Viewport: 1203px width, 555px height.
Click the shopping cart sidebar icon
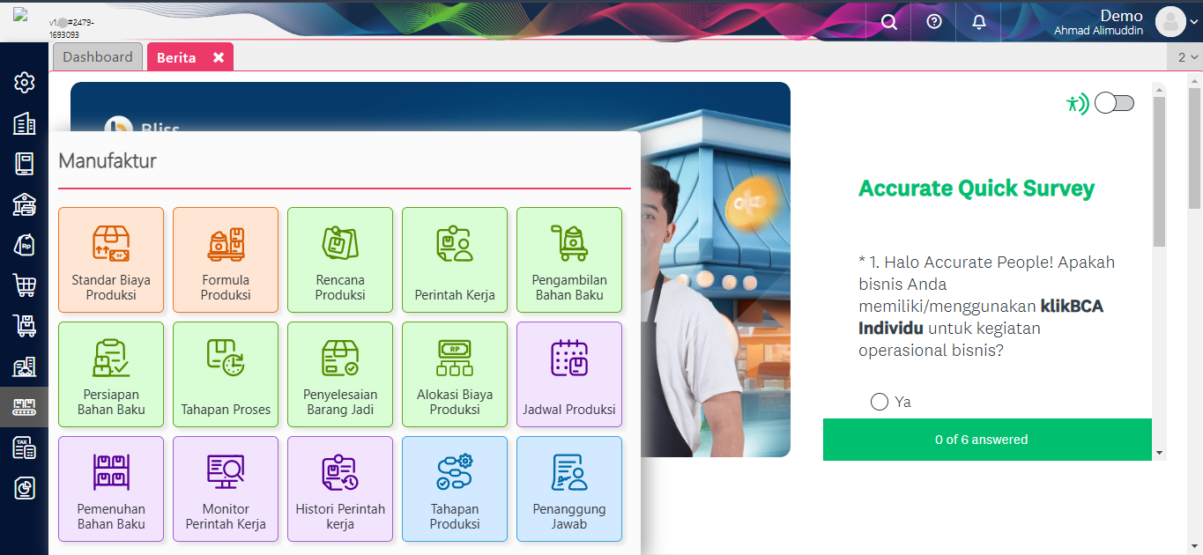pos(25,285)
